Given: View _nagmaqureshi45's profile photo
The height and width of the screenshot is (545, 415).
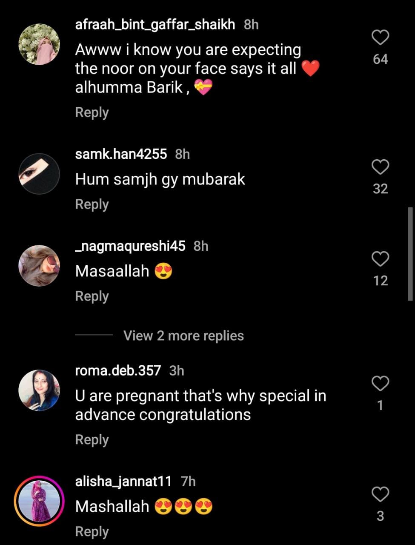Looking at the screenshot, I should (39, 266).
